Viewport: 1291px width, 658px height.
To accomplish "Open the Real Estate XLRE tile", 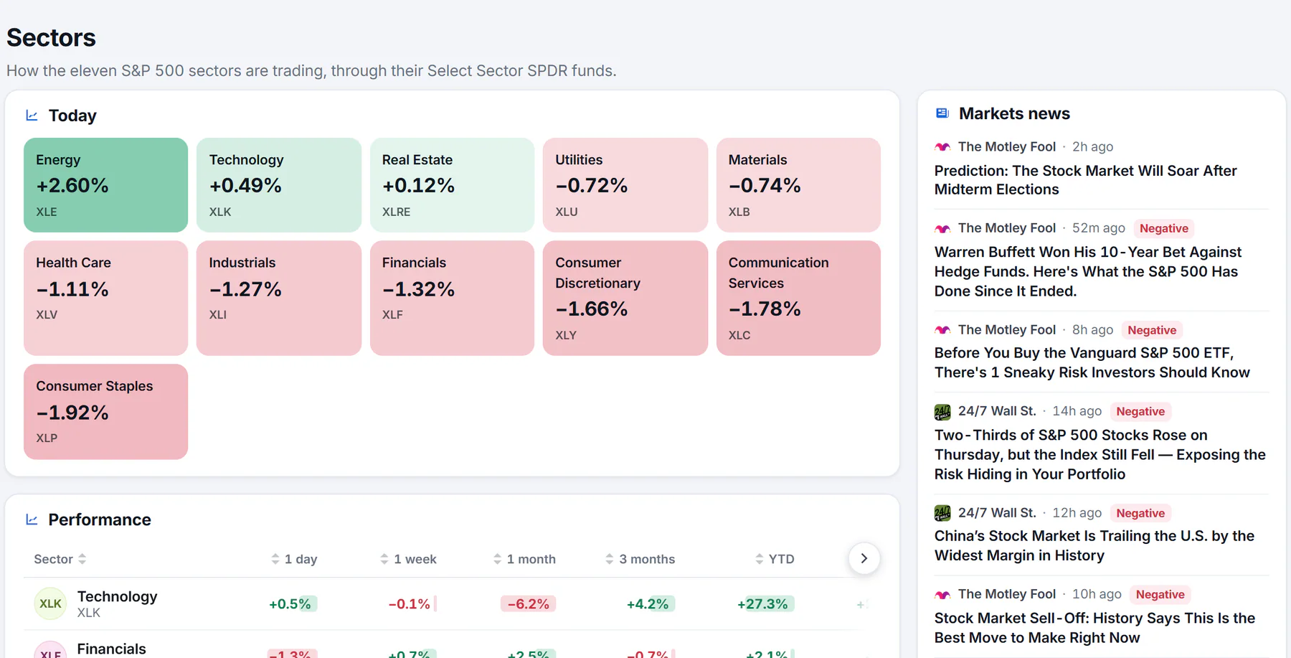I will point(452,185).
